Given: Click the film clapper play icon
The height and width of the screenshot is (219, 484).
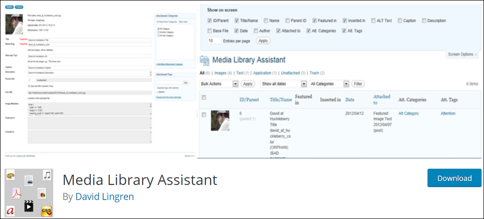Looking at the screenshot, I should [x=29, y=206].
